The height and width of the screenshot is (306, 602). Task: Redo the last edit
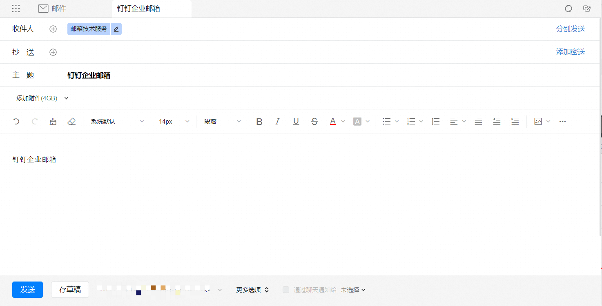(x=35, y=121)
